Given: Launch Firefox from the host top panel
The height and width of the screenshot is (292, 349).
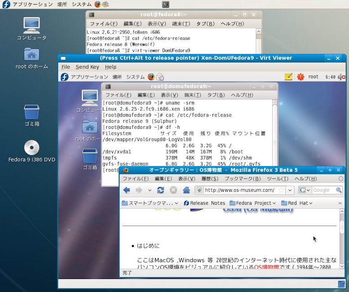Looking at the screenshot, I should (97, 4).
